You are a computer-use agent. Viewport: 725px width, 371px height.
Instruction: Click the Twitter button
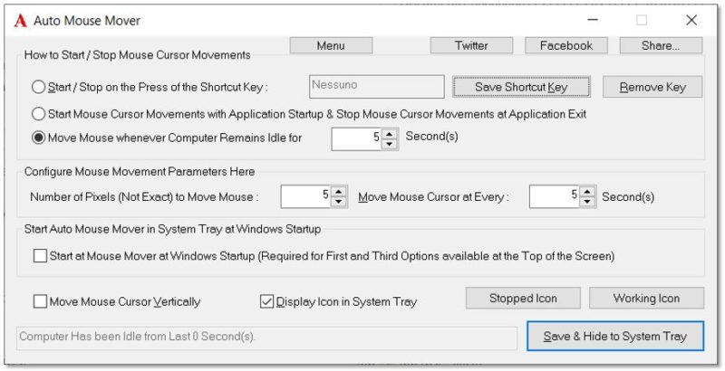click(471, 45)
